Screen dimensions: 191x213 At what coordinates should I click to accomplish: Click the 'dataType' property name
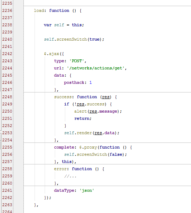(x=64, y=191)
